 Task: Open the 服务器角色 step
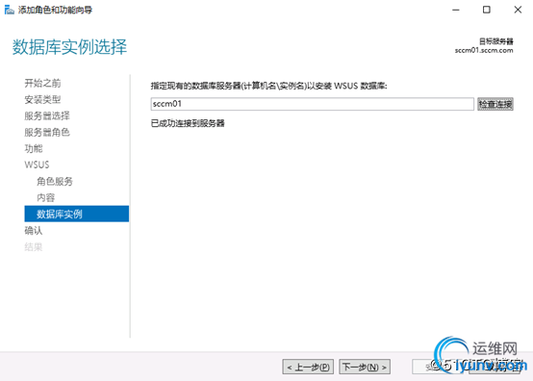[47, 132]
